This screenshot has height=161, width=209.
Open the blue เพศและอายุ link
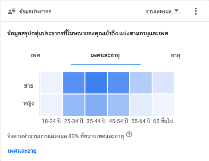(22, 151)
